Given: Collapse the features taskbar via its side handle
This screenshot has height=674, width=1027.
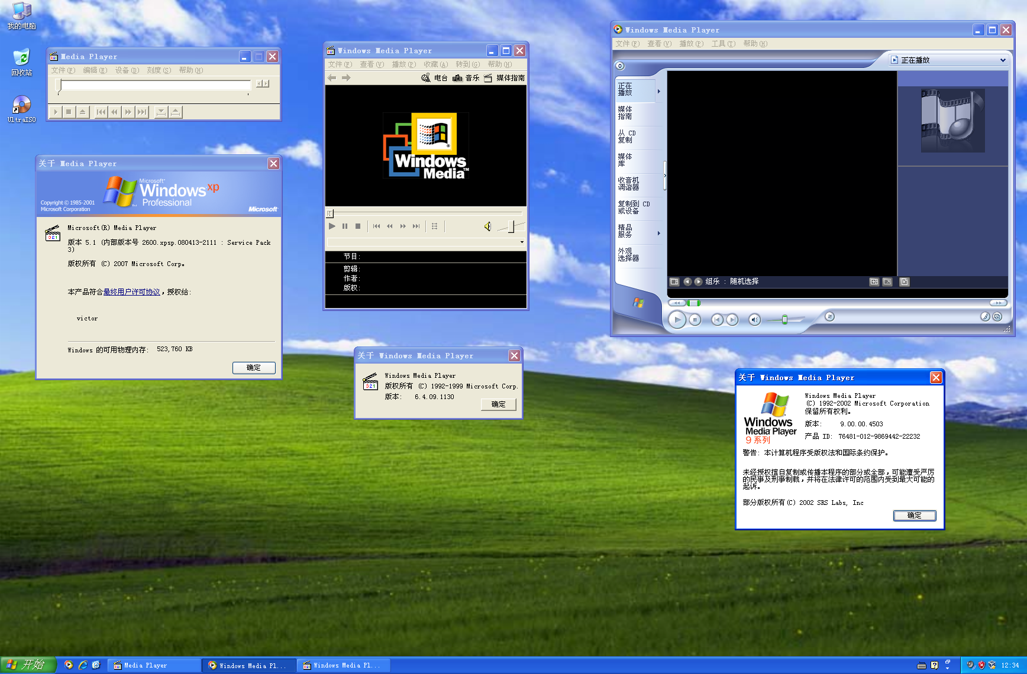Looking at the screenshot, I should coord(665,176).
